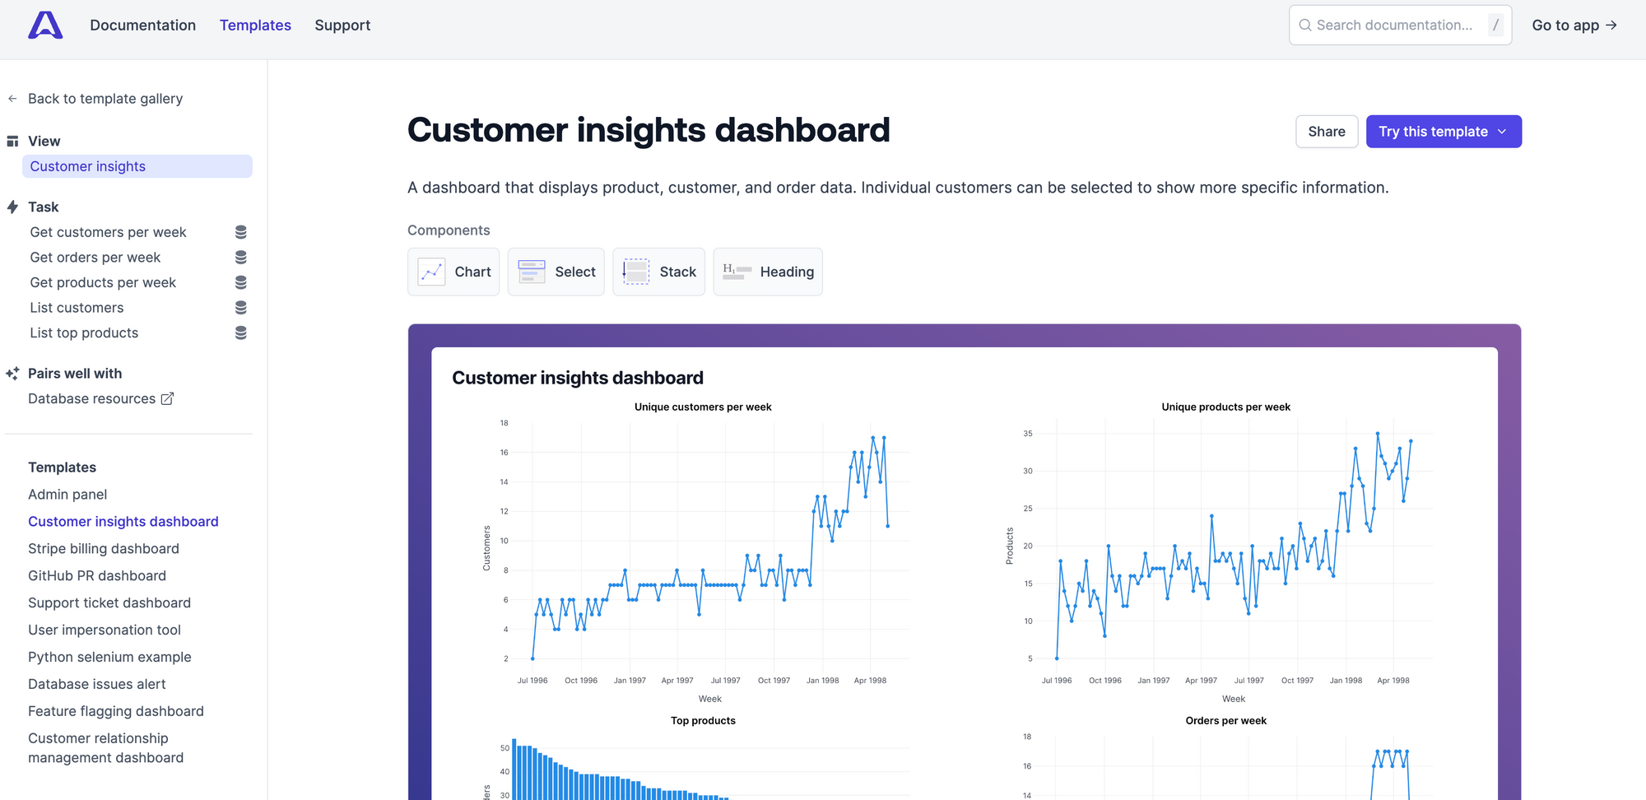
Task: Click the Chart component chip label
Action: coord(472,272)
